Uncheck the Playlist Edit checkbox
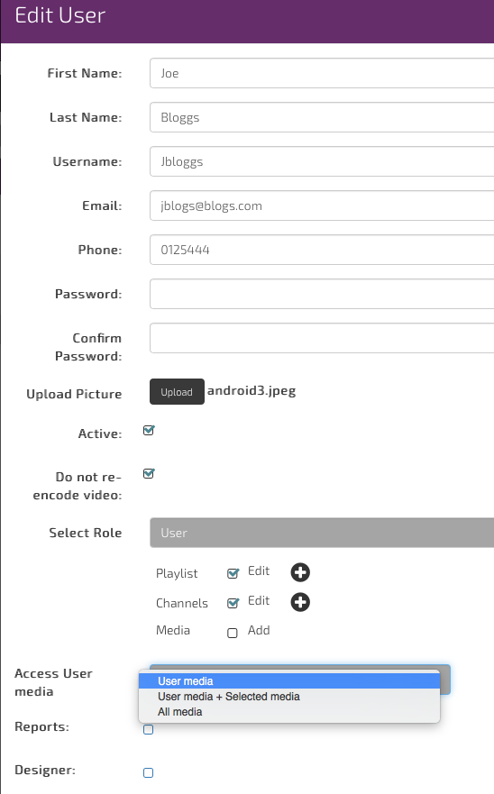The height and width of the screenshot is (794, 494). pyautogui.click(x=233, y=573)
